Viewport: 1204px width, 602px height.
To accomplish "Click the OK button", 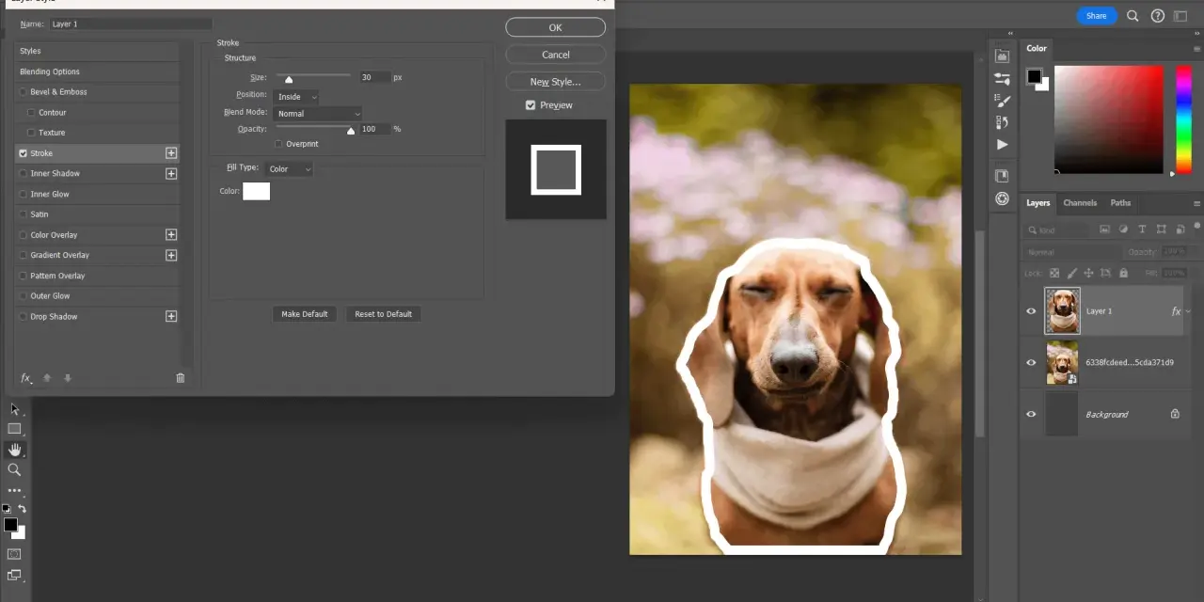I will [555, 27].
